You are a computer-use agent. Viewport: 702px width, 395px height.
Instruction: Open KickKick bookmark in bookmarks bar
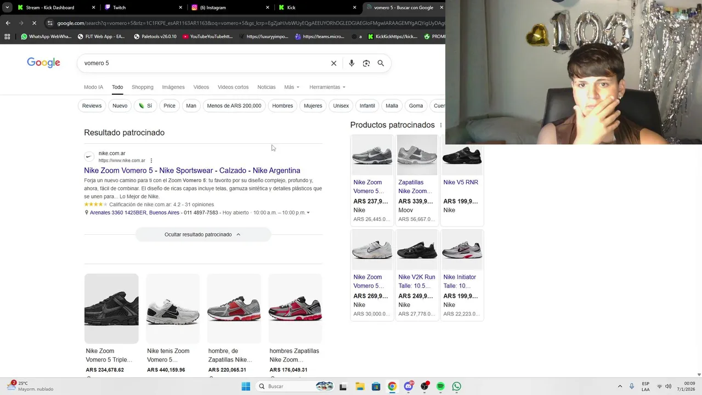pos(393,37)
